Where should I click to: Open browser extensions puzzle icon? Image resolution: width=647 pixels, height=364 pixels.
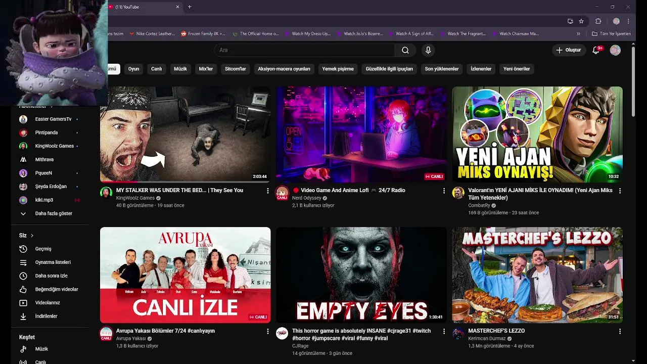(598, 21)
